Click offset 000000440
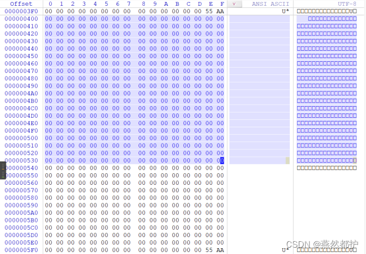Image resolution: width=366 pixels, height=254 pixels. 21,49
